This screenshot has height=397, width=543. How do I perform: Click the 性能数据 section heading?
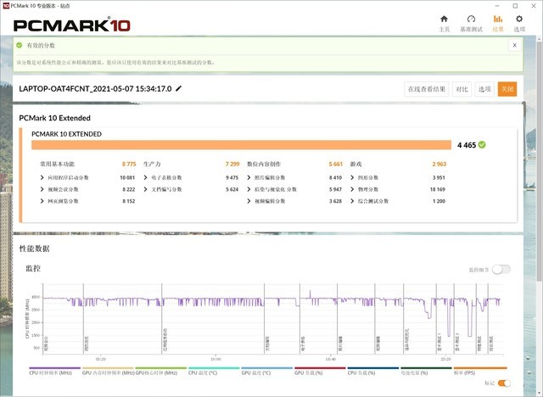[x=34, y=249]
